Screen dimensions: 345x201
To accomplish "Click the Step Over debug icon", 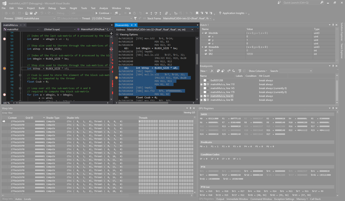I will click(x=156, y=13).
